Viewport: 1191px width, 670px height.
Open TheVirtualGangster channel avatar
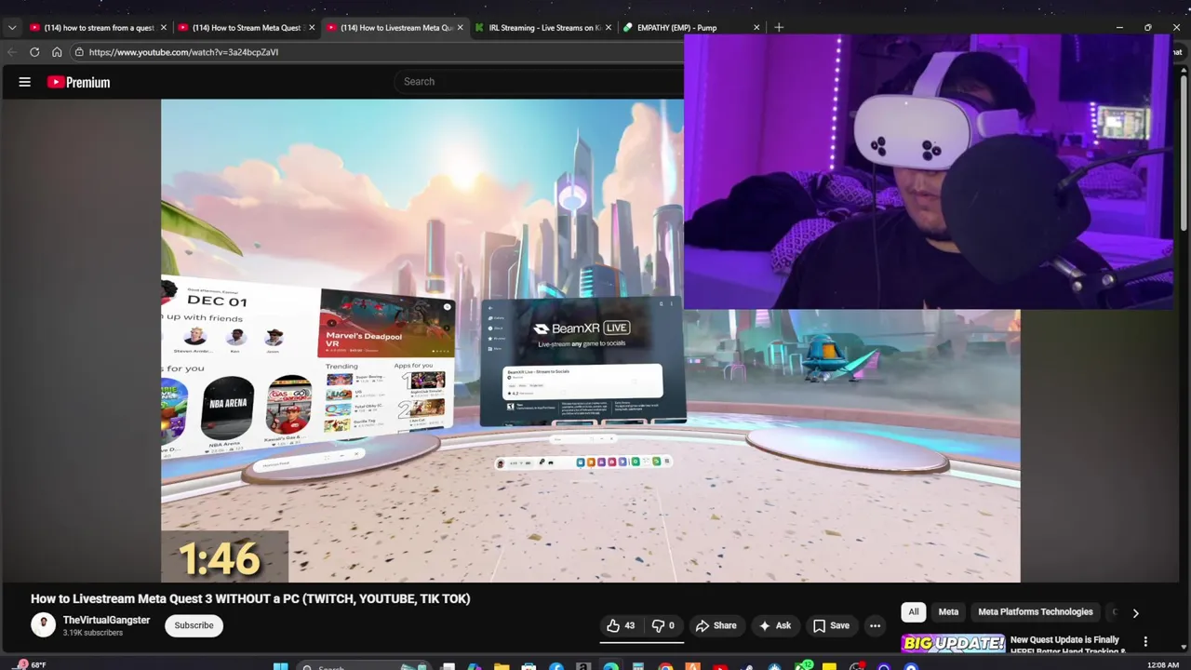(43, 625)
